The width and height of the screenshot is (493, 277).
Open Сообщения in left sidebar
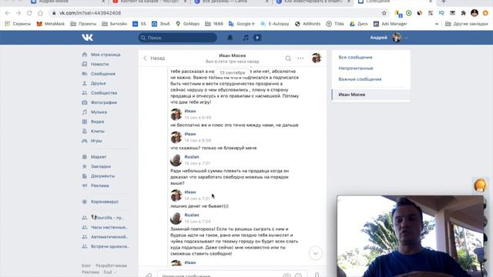tap(103, 74)
